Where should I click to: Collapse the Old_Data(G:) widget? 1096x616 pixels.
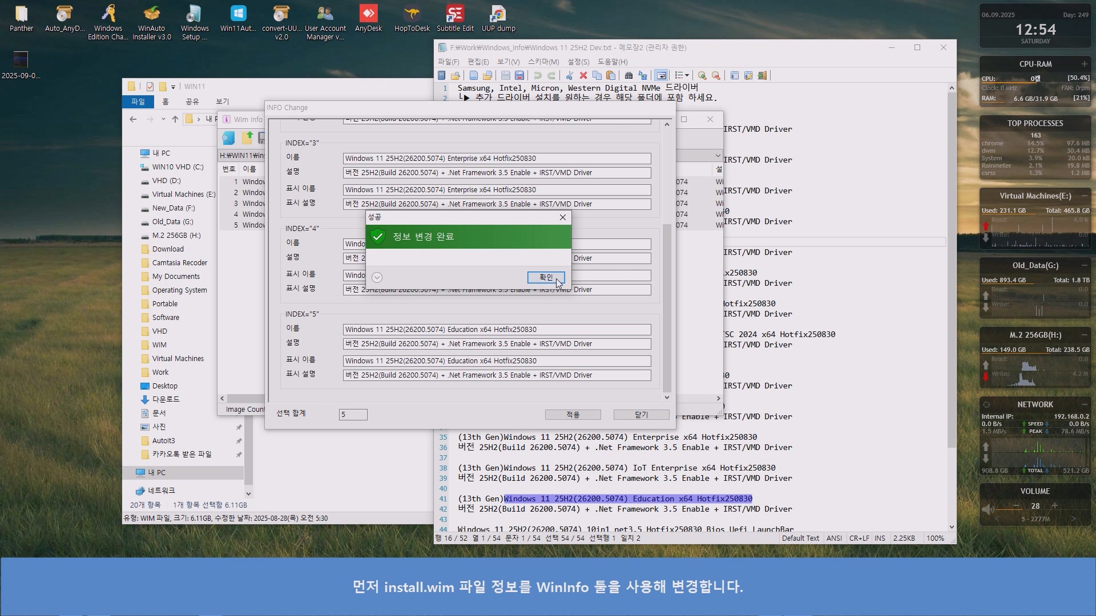(x=1084, y=265)
